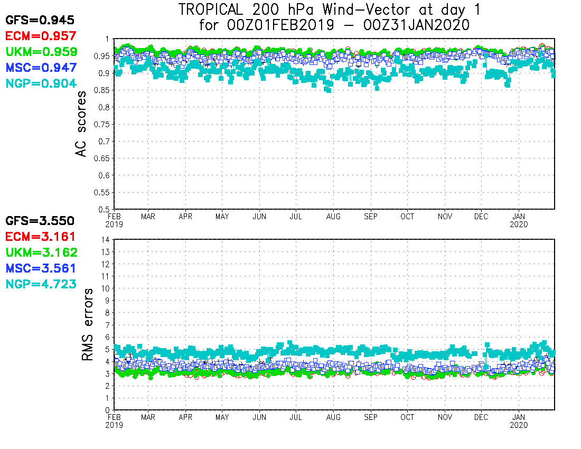Click the 14 tick on RMS errors axis
Screen dimensions: 581x449
click(x=106, y=240)
